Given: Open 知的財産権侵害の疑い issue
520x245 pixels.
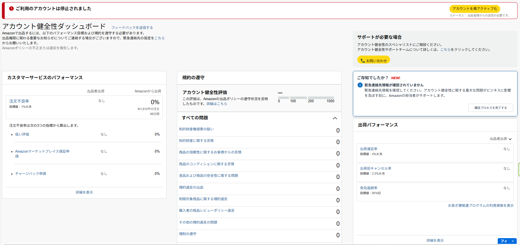Looking at the screenshot, I should point(196,129).
